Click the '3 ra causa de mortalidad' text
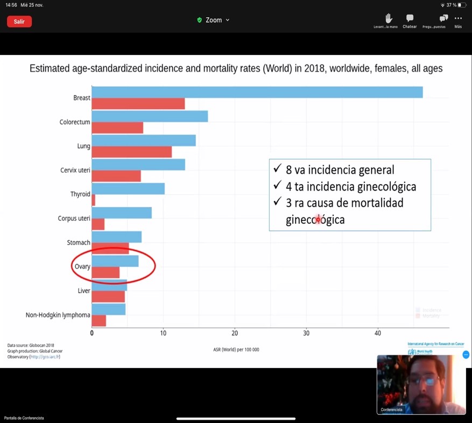The image size is (472, 423). coord(344,203)
